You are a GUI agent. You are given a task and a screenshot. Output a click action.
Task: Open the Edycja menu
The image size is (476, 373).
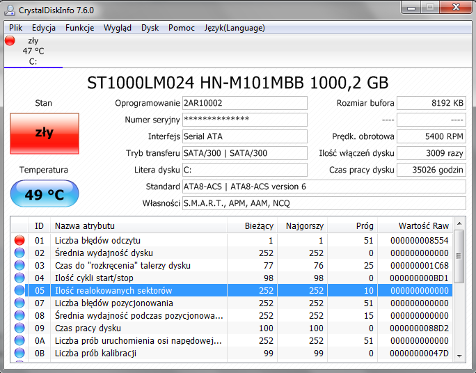pyautogui.click(x=44, y=28)
